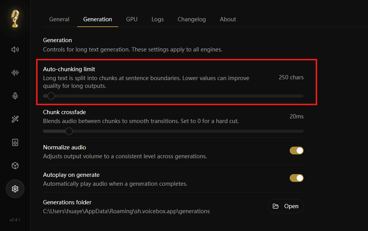Turn off Autoplay on generate switch

(x=296, y=178)
